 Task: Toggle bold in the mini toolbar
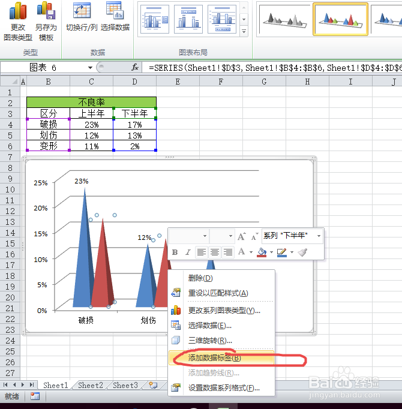point(175,252)
